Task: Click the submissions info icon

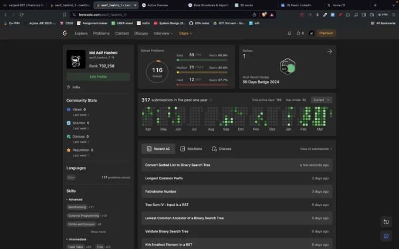Action: tap(211, 100)
